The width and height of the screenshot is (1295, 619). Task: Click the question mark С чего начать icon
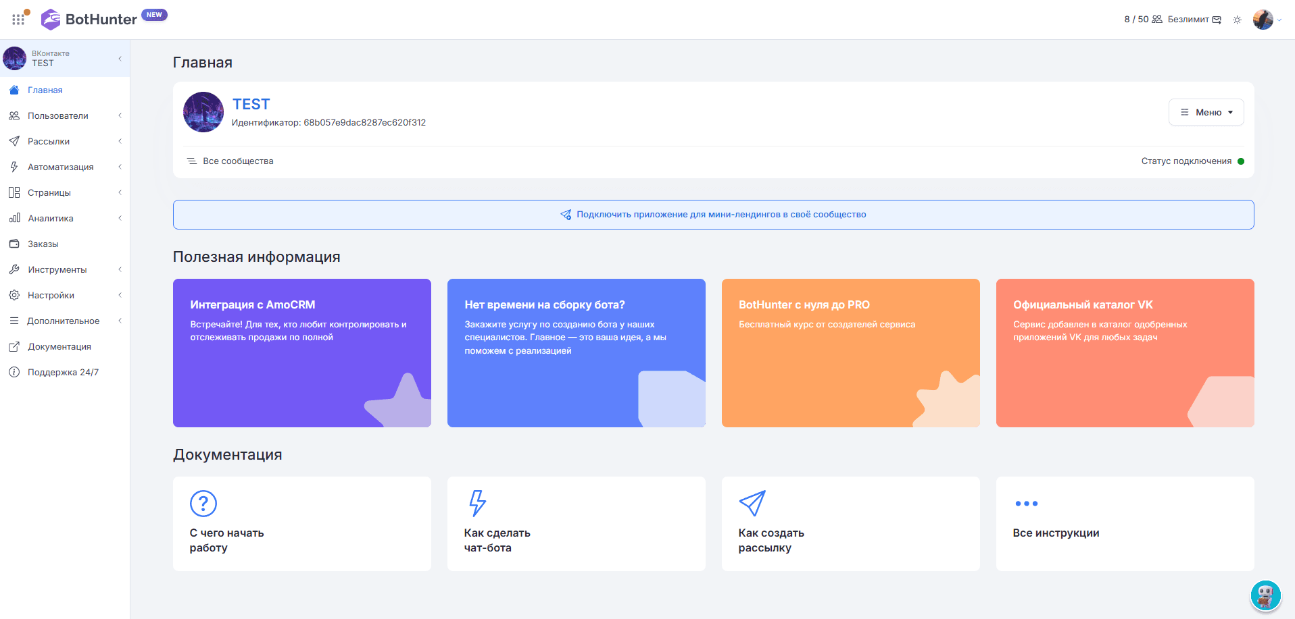point(203,504)
